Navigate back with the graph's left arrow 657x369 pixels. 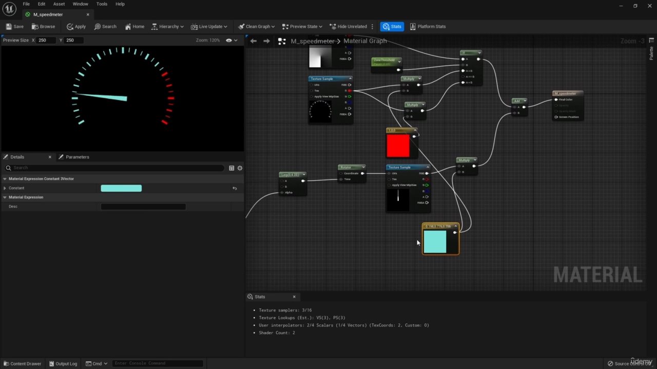pyautogui.click(x=253, y=41)
